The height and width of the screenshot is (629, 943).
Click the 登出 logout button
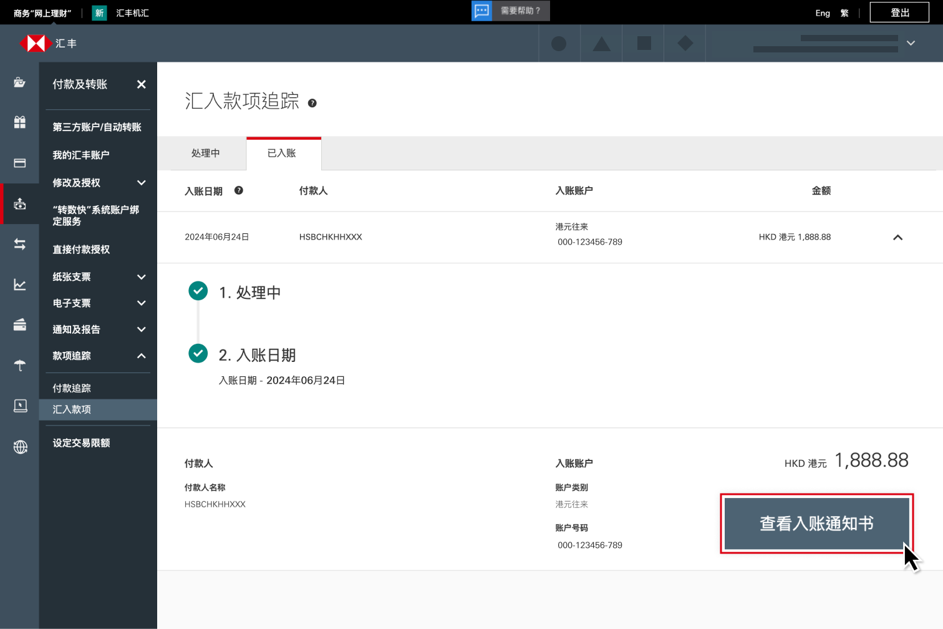tap(899, 12)
